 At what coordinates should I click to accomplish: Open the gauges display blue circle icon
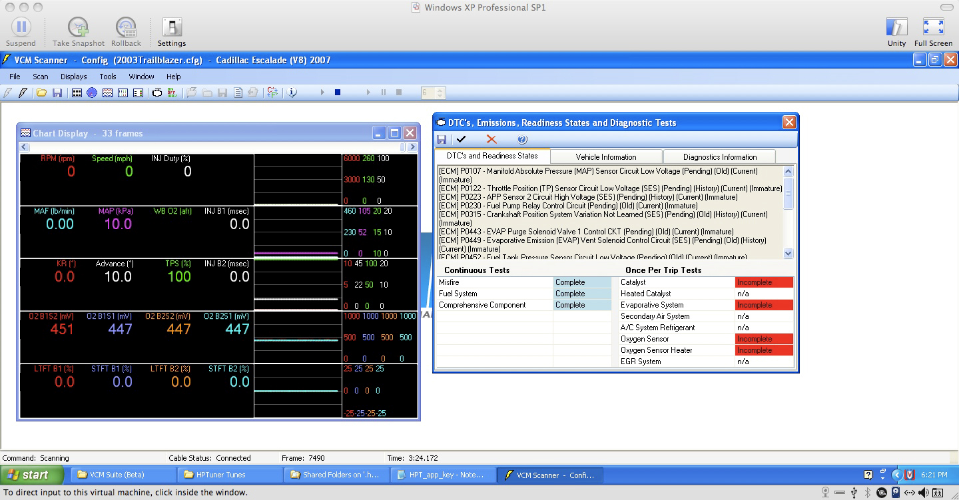(x=92, y=93)
